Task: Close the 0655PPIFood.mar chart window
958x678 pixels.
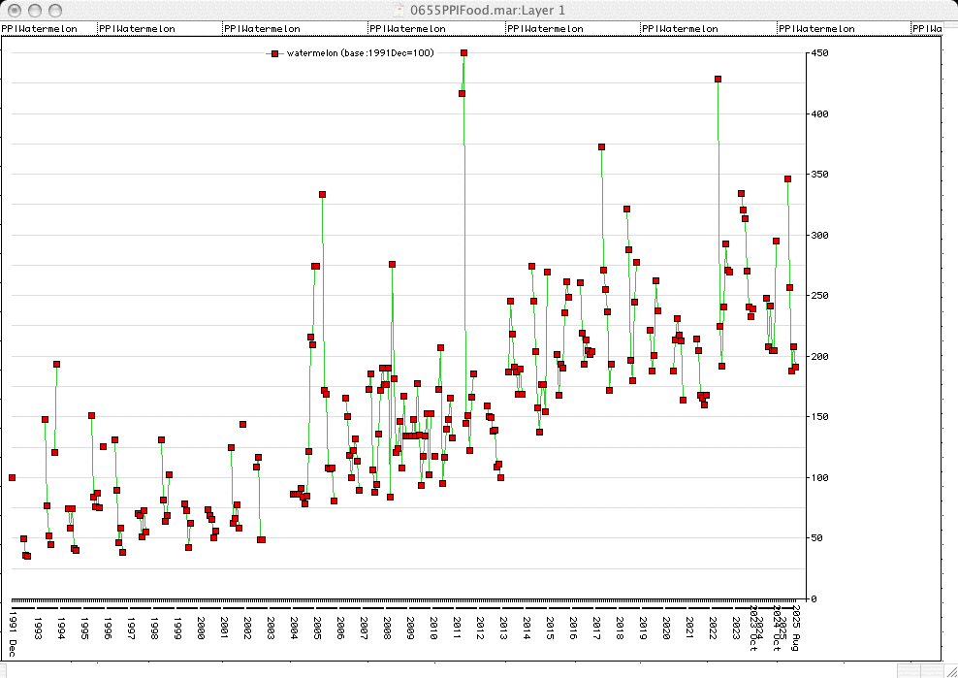Action: click(x=15, y=10)
